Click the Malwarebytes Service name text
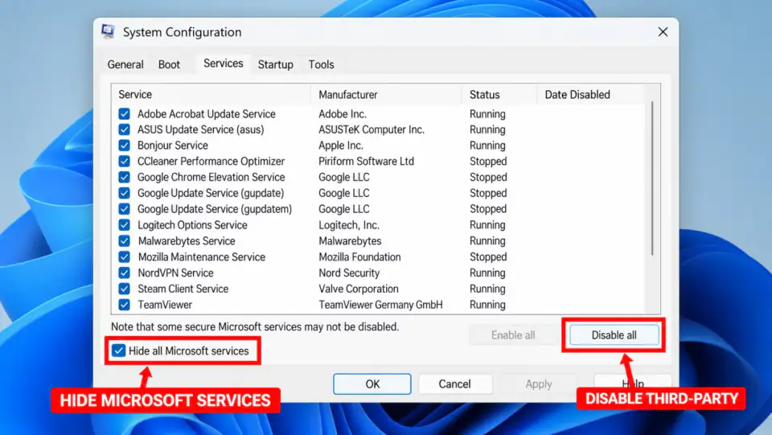Viewport: 772px width, 435px height. coord(187,241)
